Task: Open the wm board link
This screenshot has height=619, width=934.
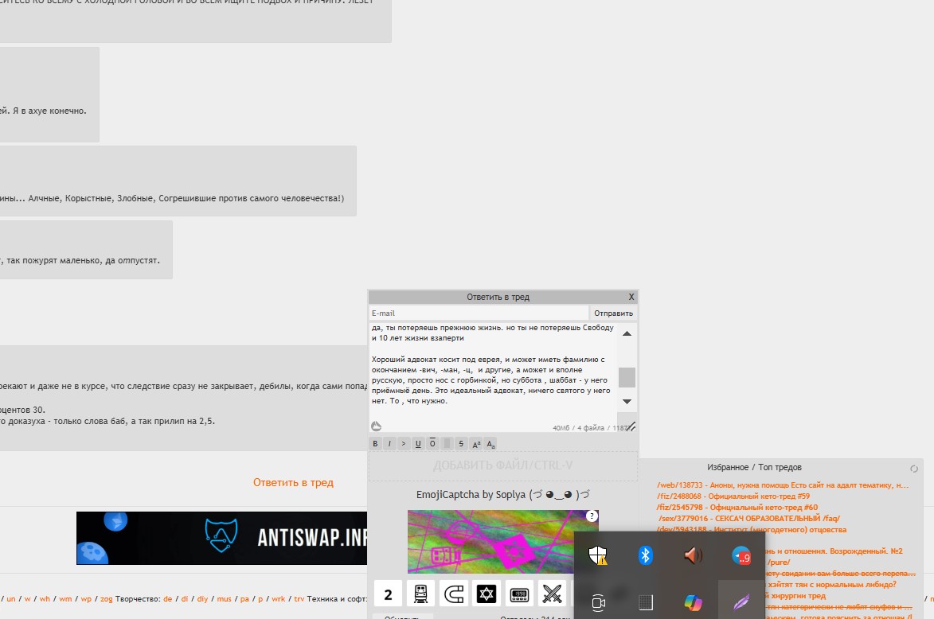Action: click(x=65, y=599)
